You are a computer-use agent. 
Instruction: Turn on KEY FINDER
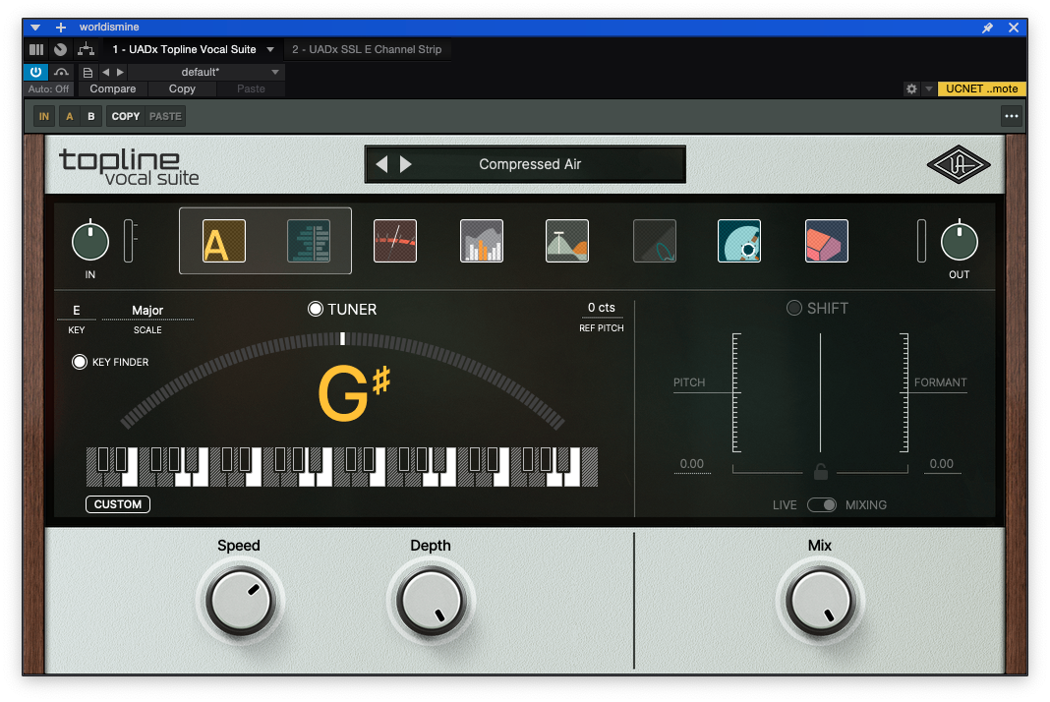[80, 362]
